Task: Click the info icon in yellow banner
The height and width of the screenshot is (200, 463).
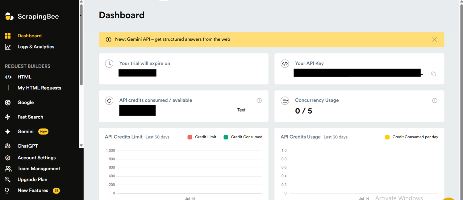Action: (108, 40)
